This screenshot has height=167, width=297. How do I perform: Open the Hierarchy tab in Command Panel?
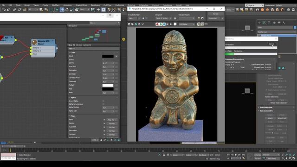click(269, 23)
